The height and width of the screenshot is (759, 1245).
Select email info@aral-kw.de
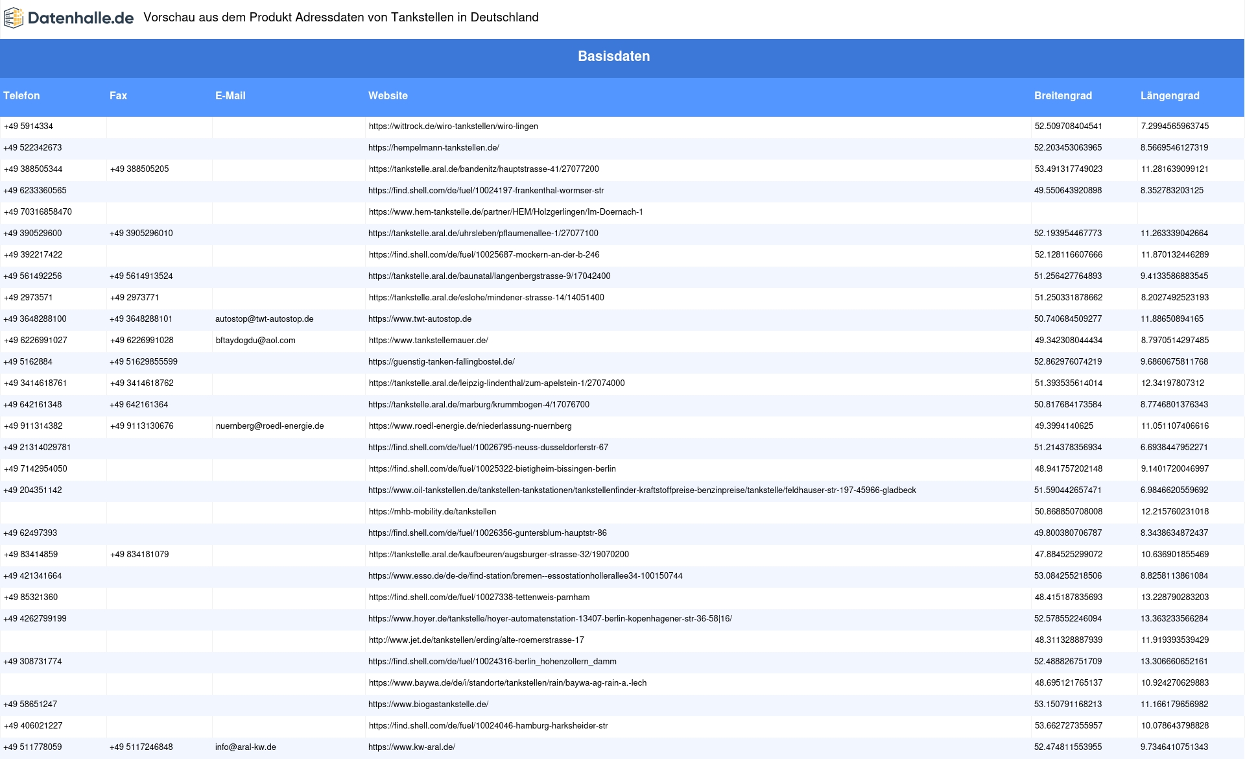246,747
